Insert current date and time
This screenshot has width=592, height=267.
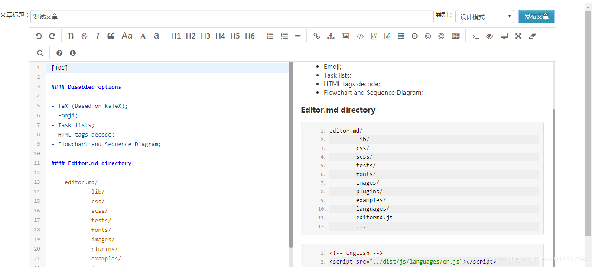click(415, 36)
